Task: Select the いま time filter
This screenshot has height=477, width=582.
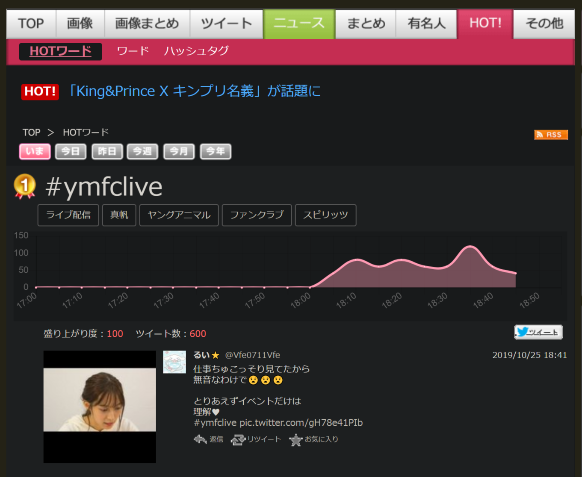Action: (x=35, y=151)
